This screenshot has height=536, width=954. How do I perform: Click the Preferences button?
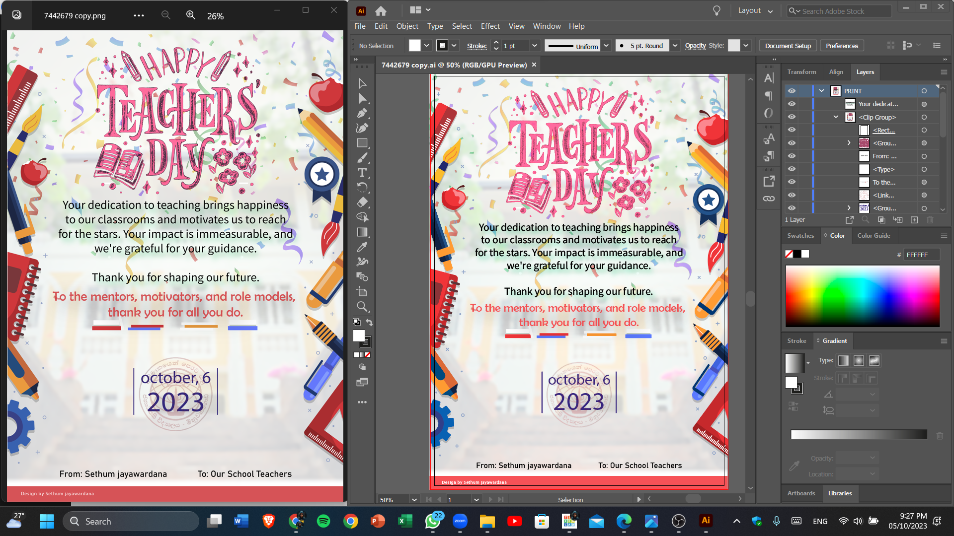842,46
